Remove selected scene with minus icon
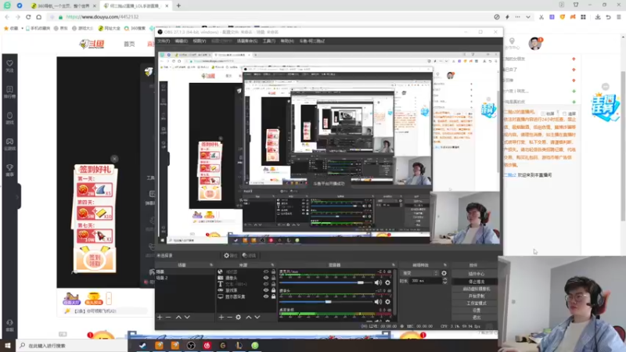Screen dimensions: 626x352 pos(168,318)
